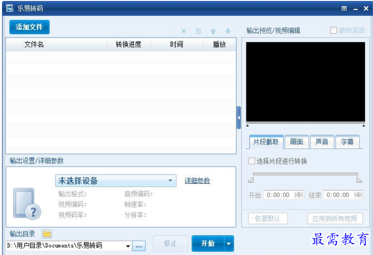The height and width of the screenshot is (255, 373).
Task: Open the 未选择设备 device dropdown
Action: [x=116, y=181]
